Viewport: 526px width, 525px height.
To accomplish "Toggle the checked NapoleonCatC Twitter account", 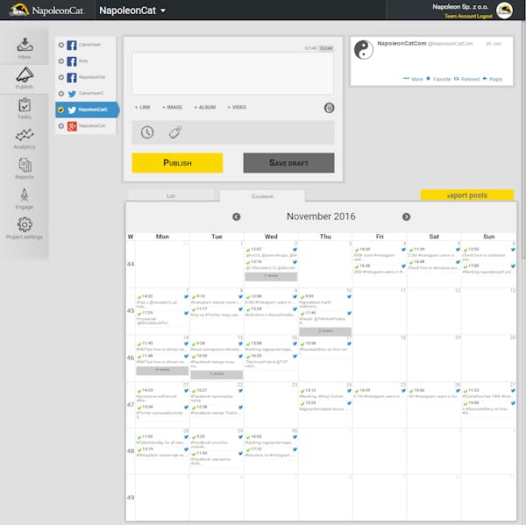I will point(60,110).
